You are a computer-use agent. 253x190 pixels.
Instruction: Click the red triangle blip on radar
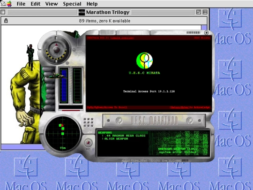[x=62, y=125]
